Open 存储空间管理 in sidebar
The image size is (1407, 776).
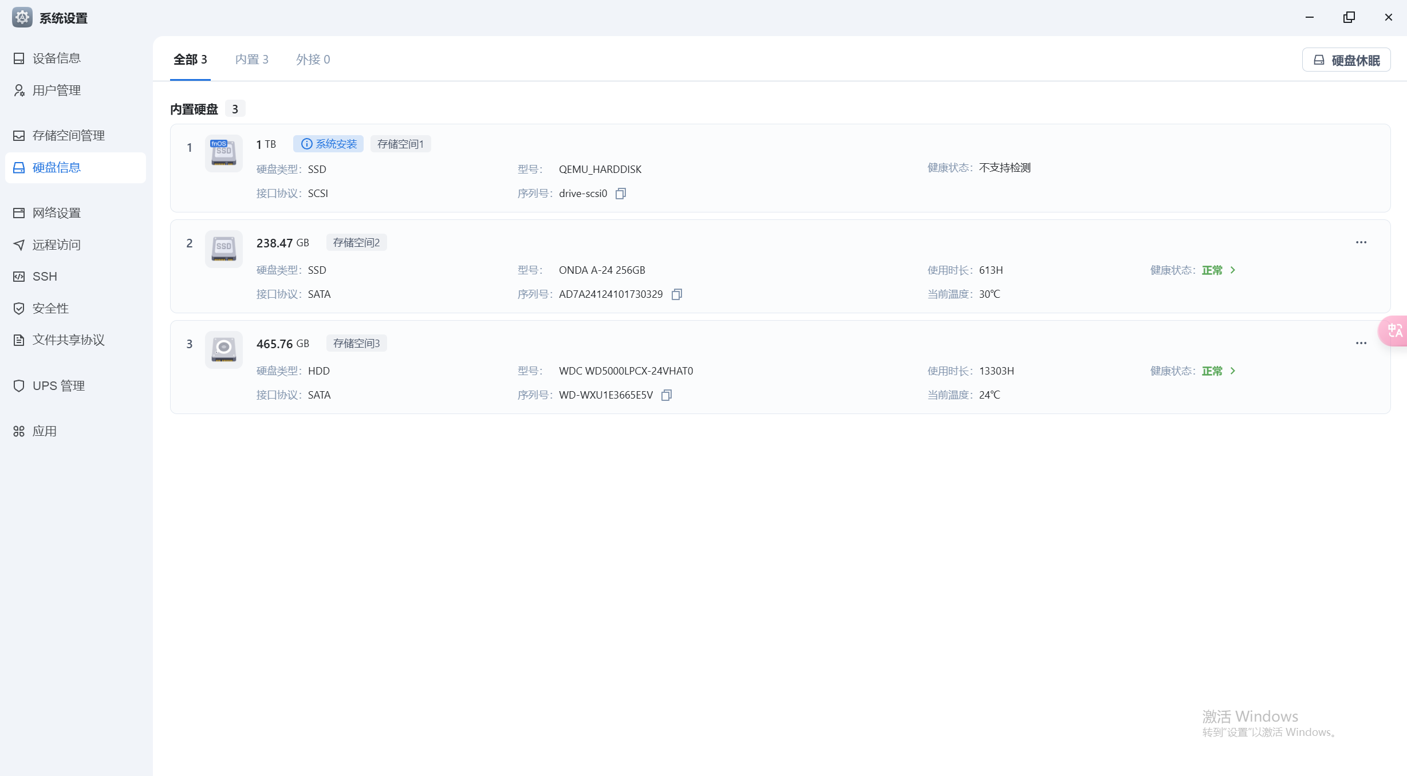tap(68, 136)
